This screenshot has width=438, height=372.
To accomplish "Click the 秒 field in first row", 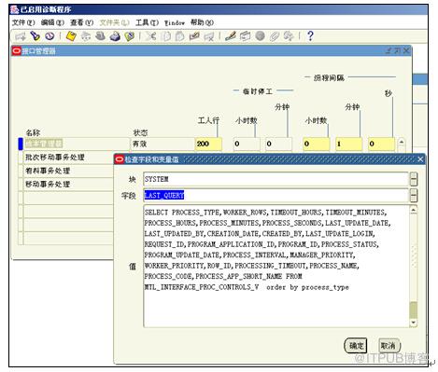I will [381, 144].
